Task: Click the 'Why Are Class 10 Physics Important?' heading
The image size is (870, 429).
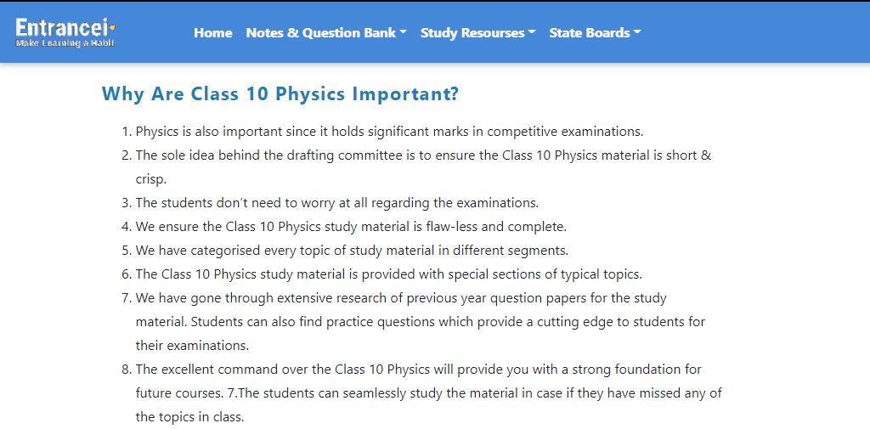Action: pos(280,93)
